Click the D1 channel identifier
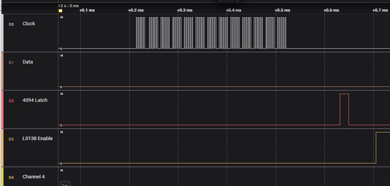The height and width of the screenshot is (186, 390). (11, 62)
